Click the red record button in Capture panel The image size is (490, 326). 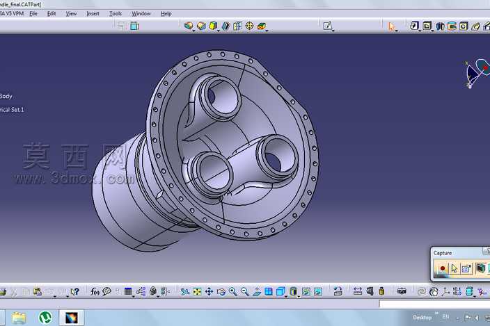pos(442,268)
